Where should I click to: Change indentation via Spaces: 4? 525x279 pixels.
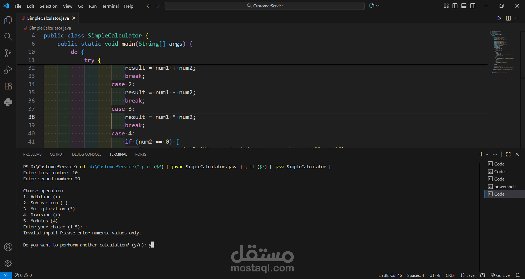(x=416, y=275)
